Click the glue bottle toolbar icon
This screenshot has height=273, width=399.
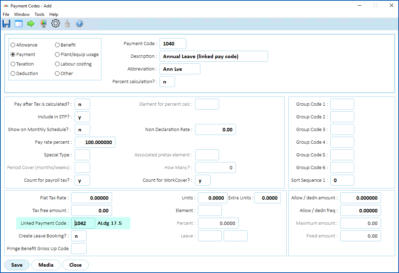pos(67,24)
